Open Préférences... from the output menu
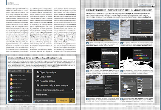 pos(42,95)
